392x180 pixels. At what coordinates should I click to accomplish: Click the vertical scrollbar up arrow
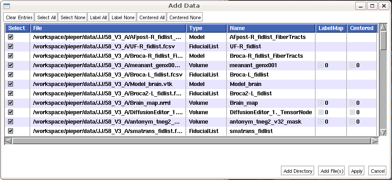tap(383, 28)
